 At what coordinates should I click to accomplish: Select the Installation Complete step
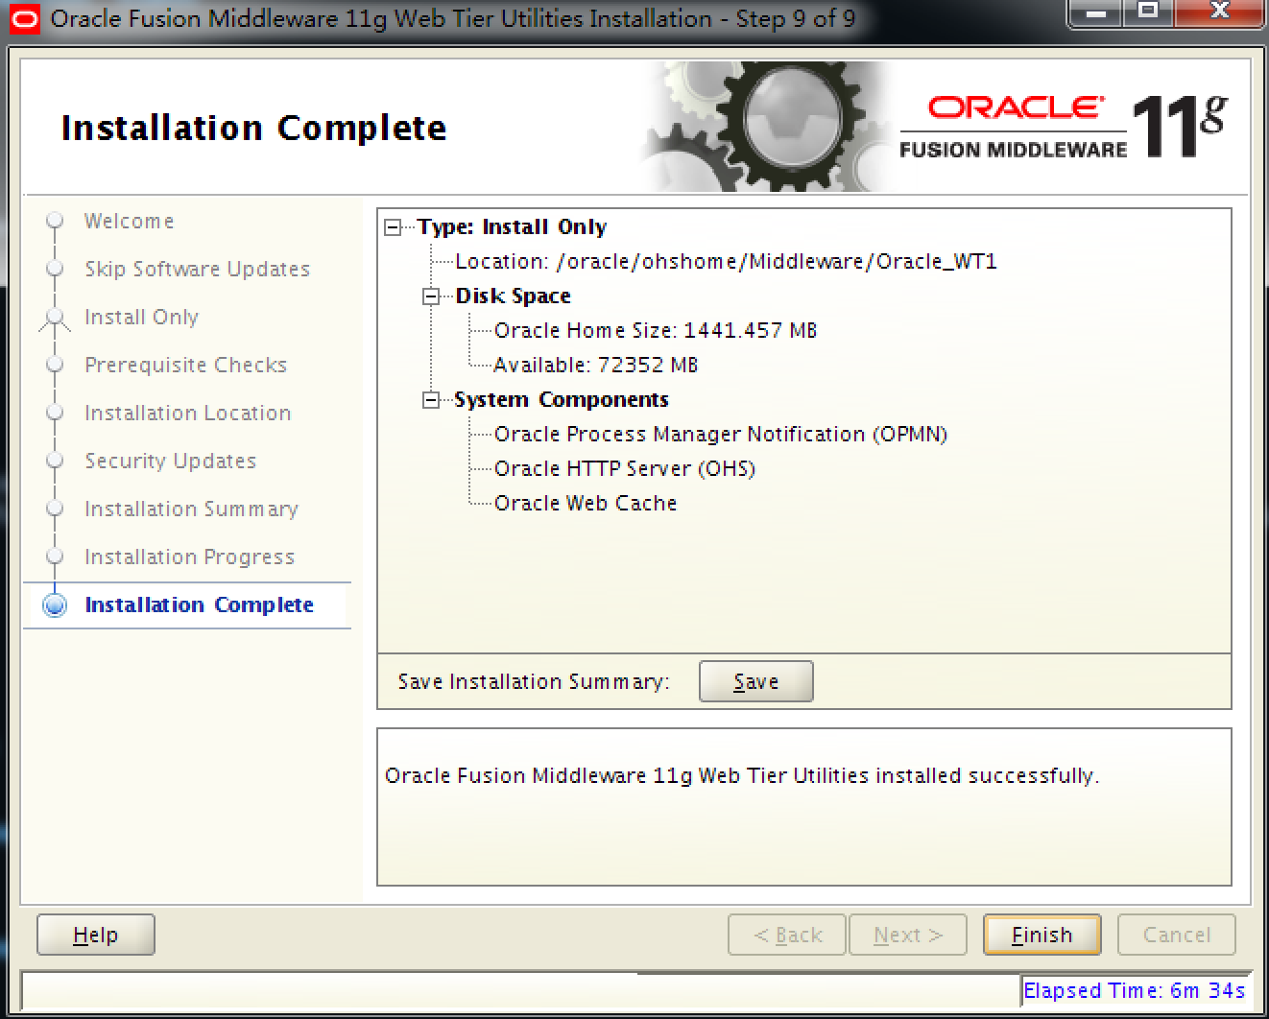point(199,605)
